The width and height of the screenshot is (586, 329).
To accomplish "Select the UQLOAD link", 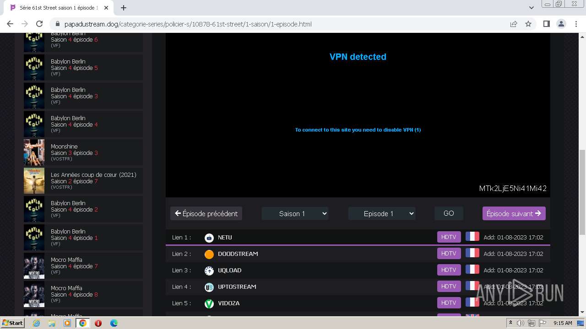I will pos(358,271).
